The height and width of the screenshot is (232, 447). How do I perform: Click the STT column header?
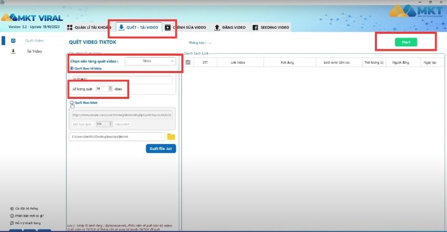[x=205, y=63]
